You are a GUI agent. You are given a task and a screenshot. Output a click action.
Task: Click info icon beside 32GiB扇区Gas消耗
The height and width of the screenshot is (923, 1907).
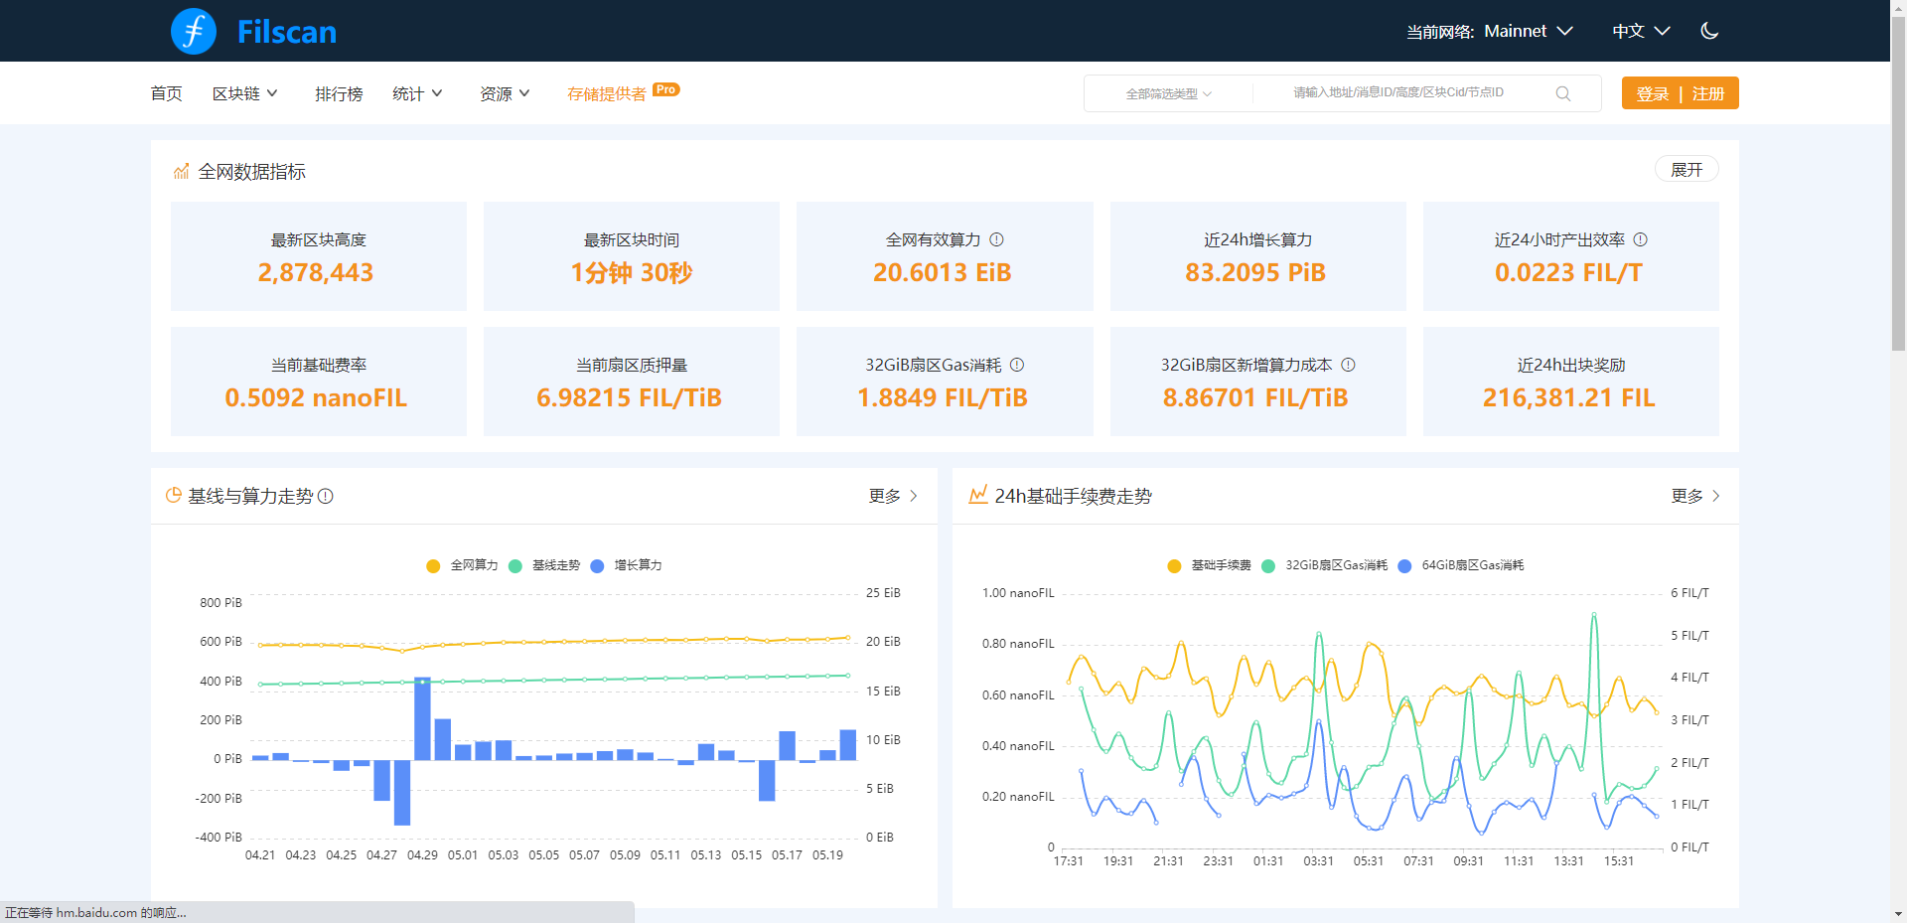click(x=1017, y=365)
